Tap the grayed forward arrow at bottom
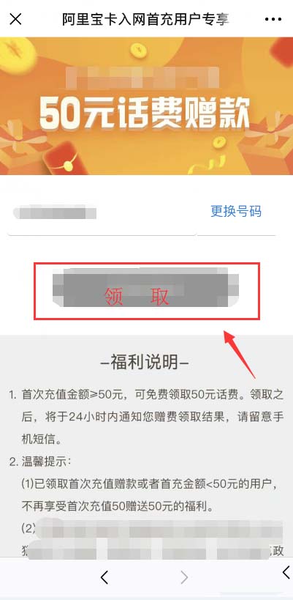 click(x=184, y=577)
